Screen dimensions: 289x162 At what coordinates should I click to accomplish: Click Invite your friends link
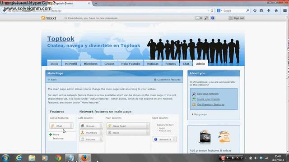pyautogui.click(x=208, y=99)
